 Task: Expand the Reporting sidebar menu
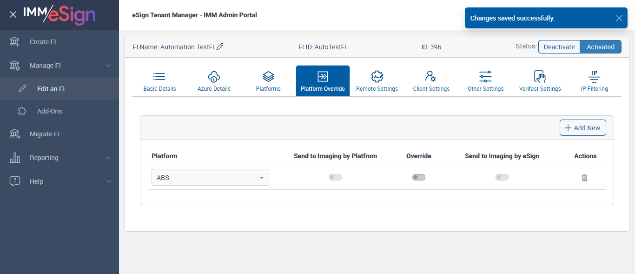tap(109, 158)
